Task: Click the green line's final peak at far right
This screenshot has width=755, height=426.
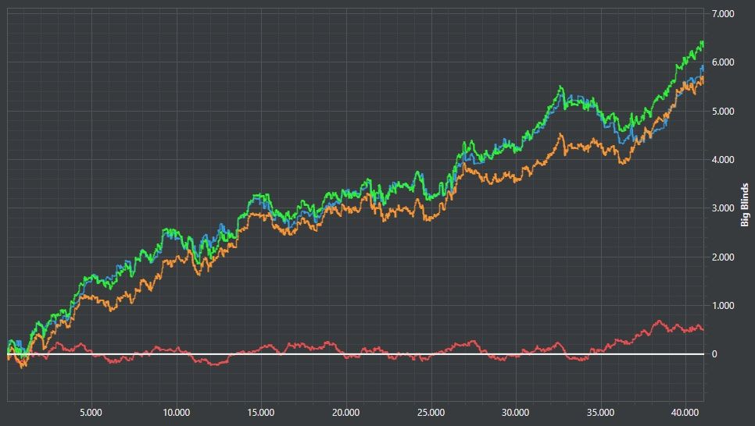Action: click(x=701, y=42)
